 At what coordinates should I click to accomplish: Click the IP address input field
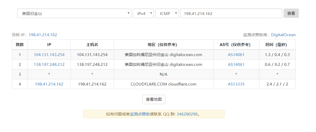231,13
